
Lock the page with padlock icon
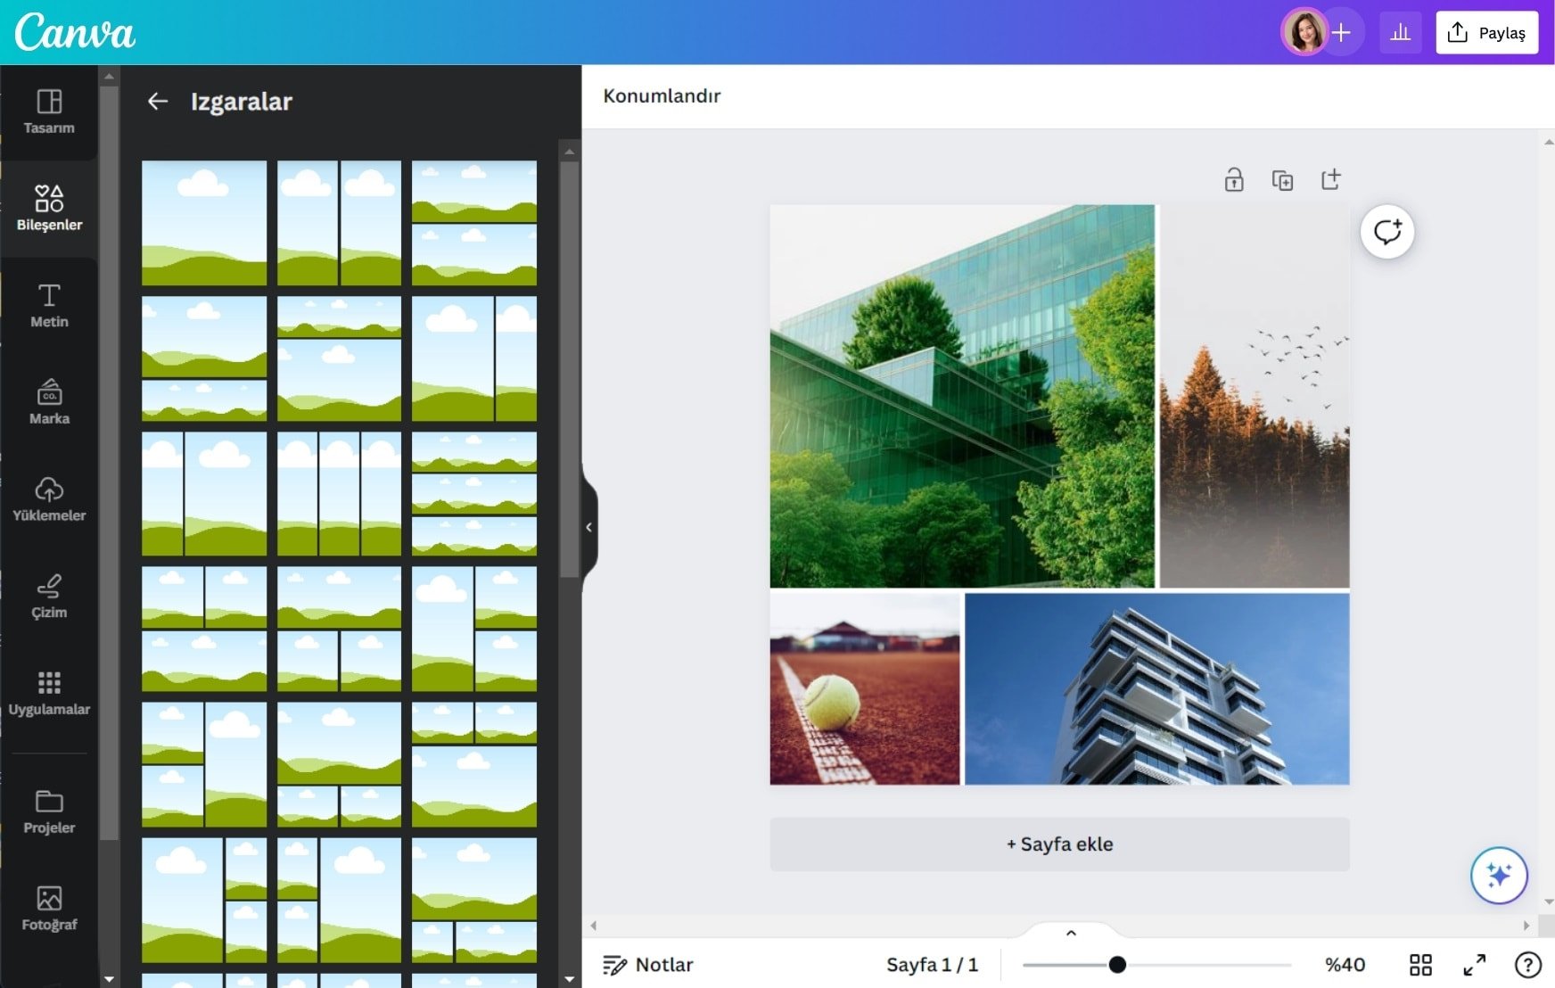tap(1234, 180)
